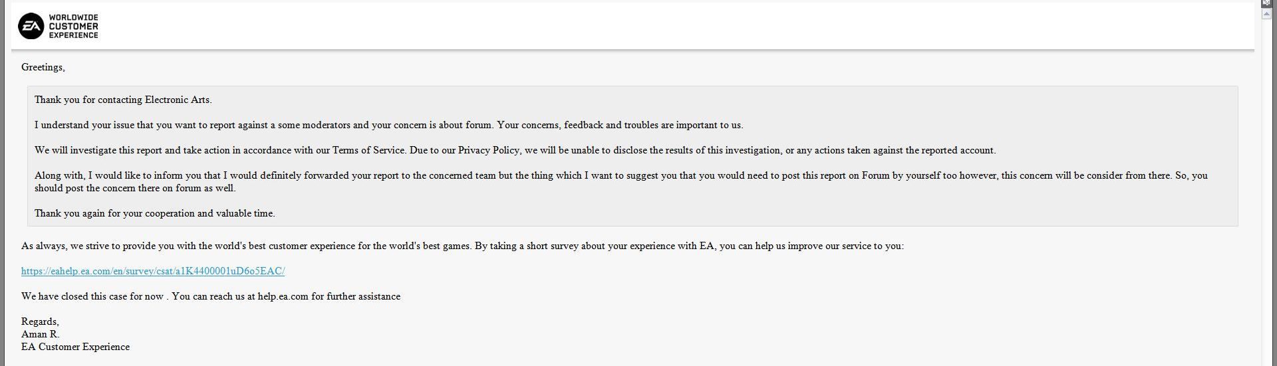Click the scrollbar up arrow

pos(1266,14)
